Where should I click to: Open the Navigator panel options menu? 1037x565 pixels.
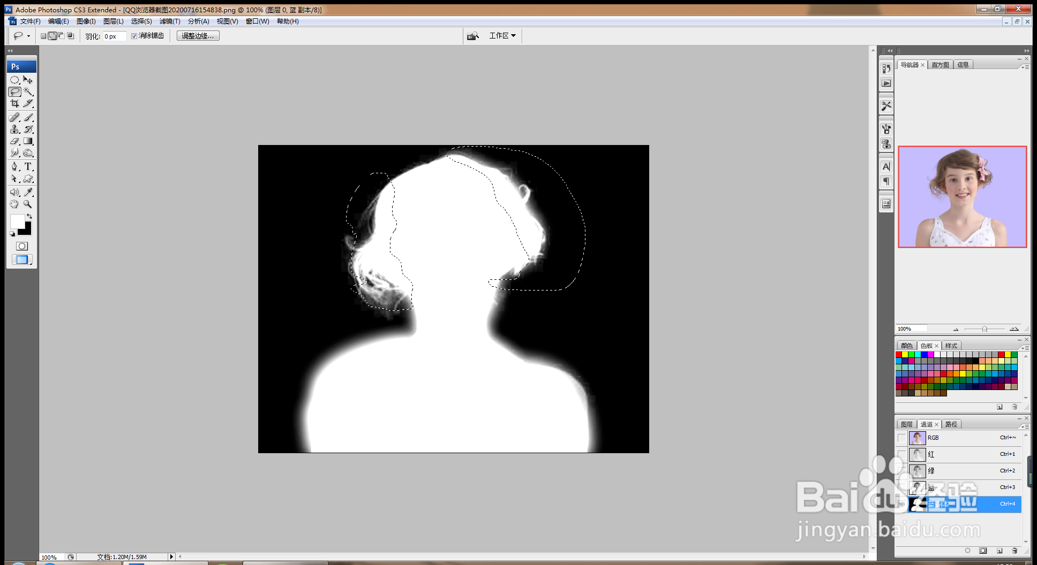[x=1025, y=66]
